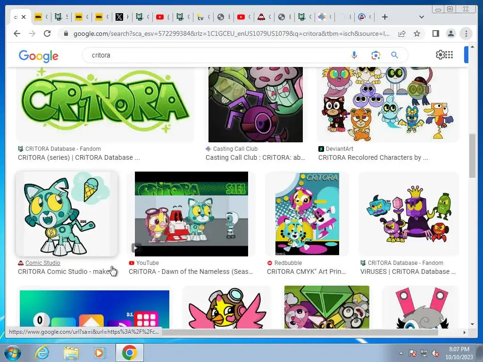
Task: View site information via padlock icon
Action: pos(66,33)
